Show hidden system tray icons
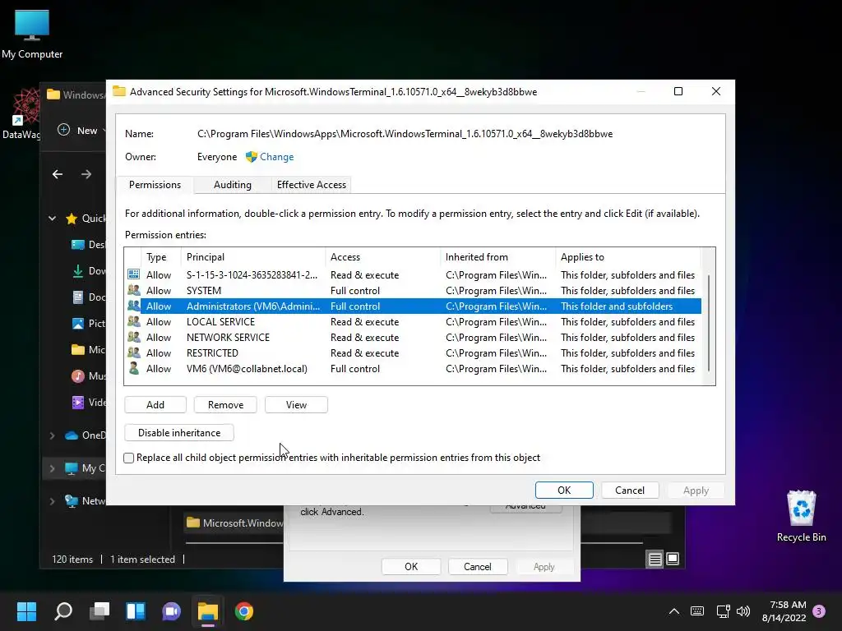 [x=674, y=611]
